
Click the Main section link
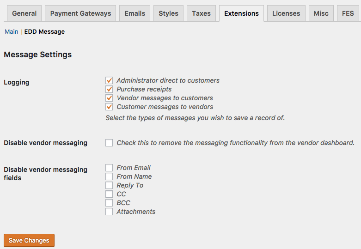pyautogui.click(x=12, y=32)
